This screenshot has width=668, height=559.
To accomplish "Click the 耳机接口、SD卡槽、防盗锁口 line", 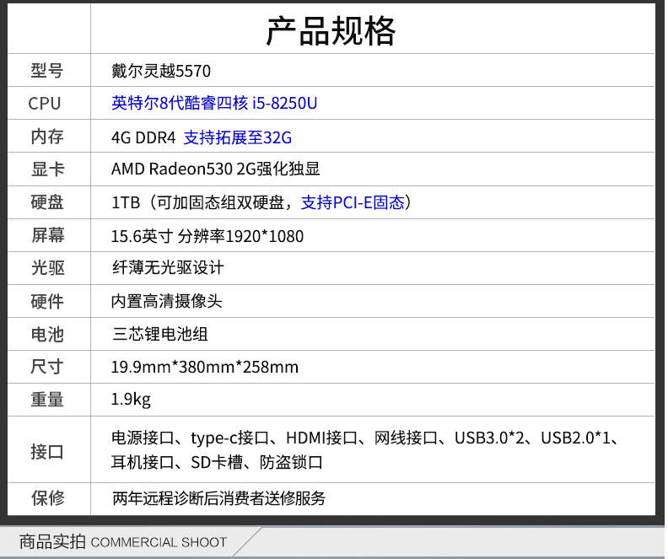I will 218,462.
